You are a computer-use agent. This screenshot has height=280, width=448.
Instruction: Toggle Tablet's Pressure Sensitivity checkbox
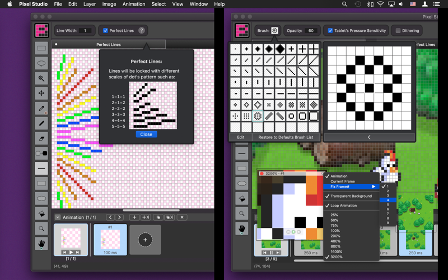330,31
